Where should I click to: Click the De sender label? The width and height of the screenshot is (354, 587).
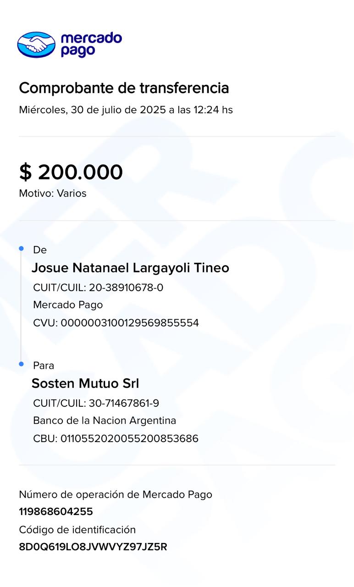point(40,250)
